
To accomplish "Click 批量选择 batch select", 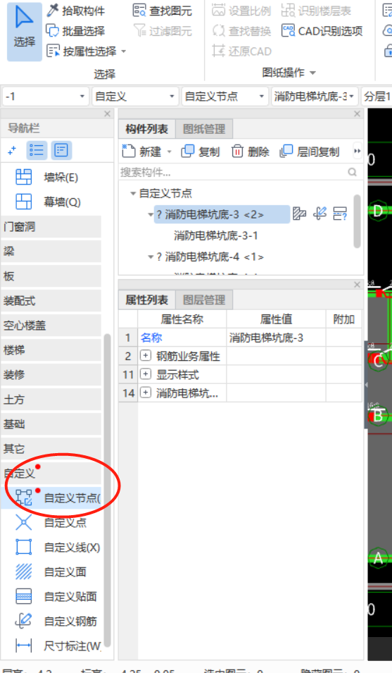I will 75,31.
